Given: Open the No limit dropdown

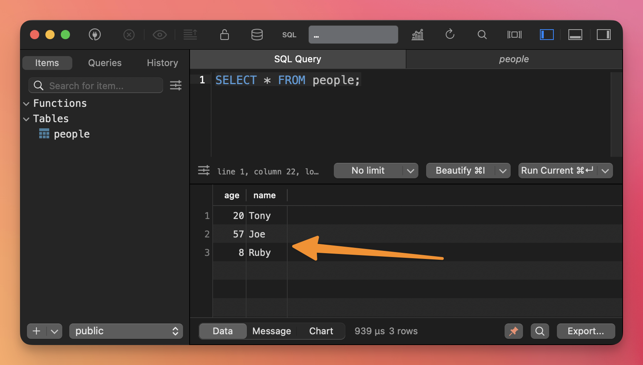Looking at the screenshot, I should pos(376,171).
